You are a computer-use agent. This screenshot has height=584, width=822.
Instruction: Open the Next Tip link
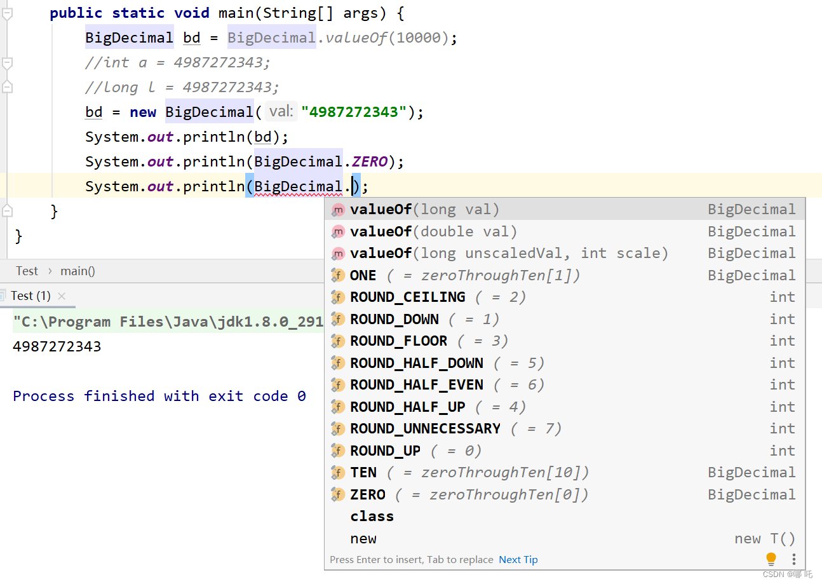point(518,559)
